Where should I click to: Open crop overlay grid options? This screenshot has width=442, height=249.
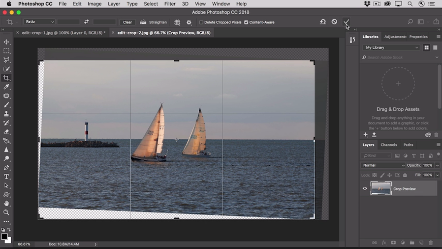click(177, 22)
